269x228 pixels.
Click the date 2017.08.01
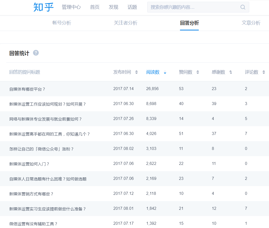click(123, 209)
